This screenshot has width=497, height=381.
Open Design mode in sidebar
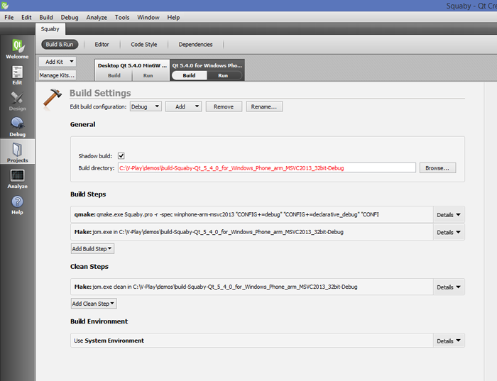click(x=18, y=101)
